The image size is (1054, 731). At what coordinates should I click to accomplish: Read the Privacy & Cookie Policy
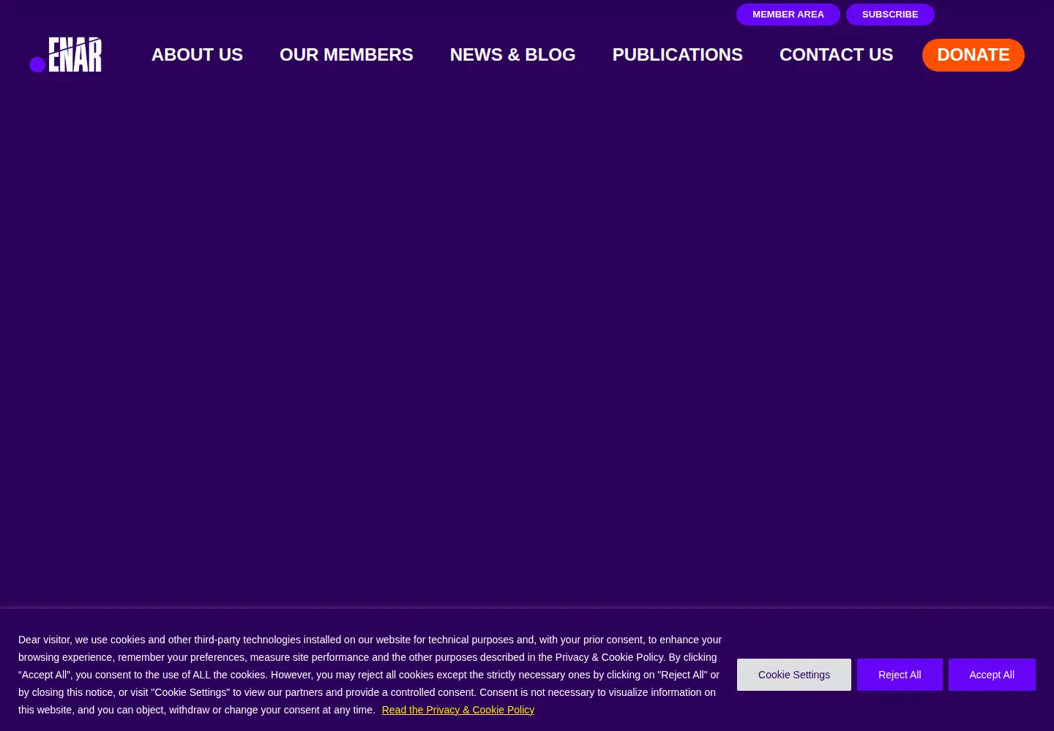coord(458,710)
